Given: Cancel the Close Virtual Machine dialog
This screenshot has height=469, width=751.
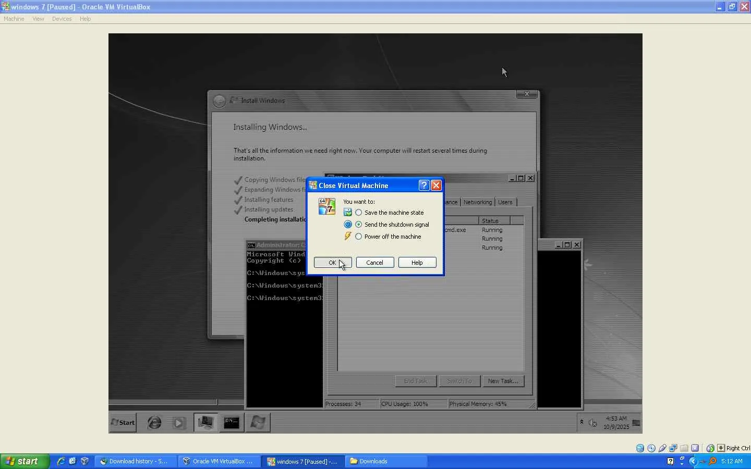Looking at the screenshot, I should 375,263.
